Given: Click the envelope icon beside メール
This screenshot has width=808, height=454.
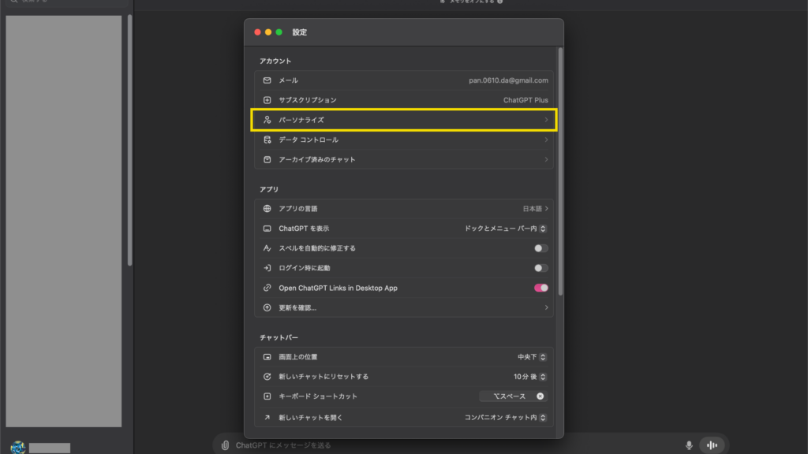Looking at the screenshot, I should 267,80.
